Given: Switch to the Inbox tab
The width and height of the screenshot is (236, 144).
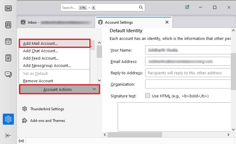Looking at the screenshot, I should click(56, 22).
